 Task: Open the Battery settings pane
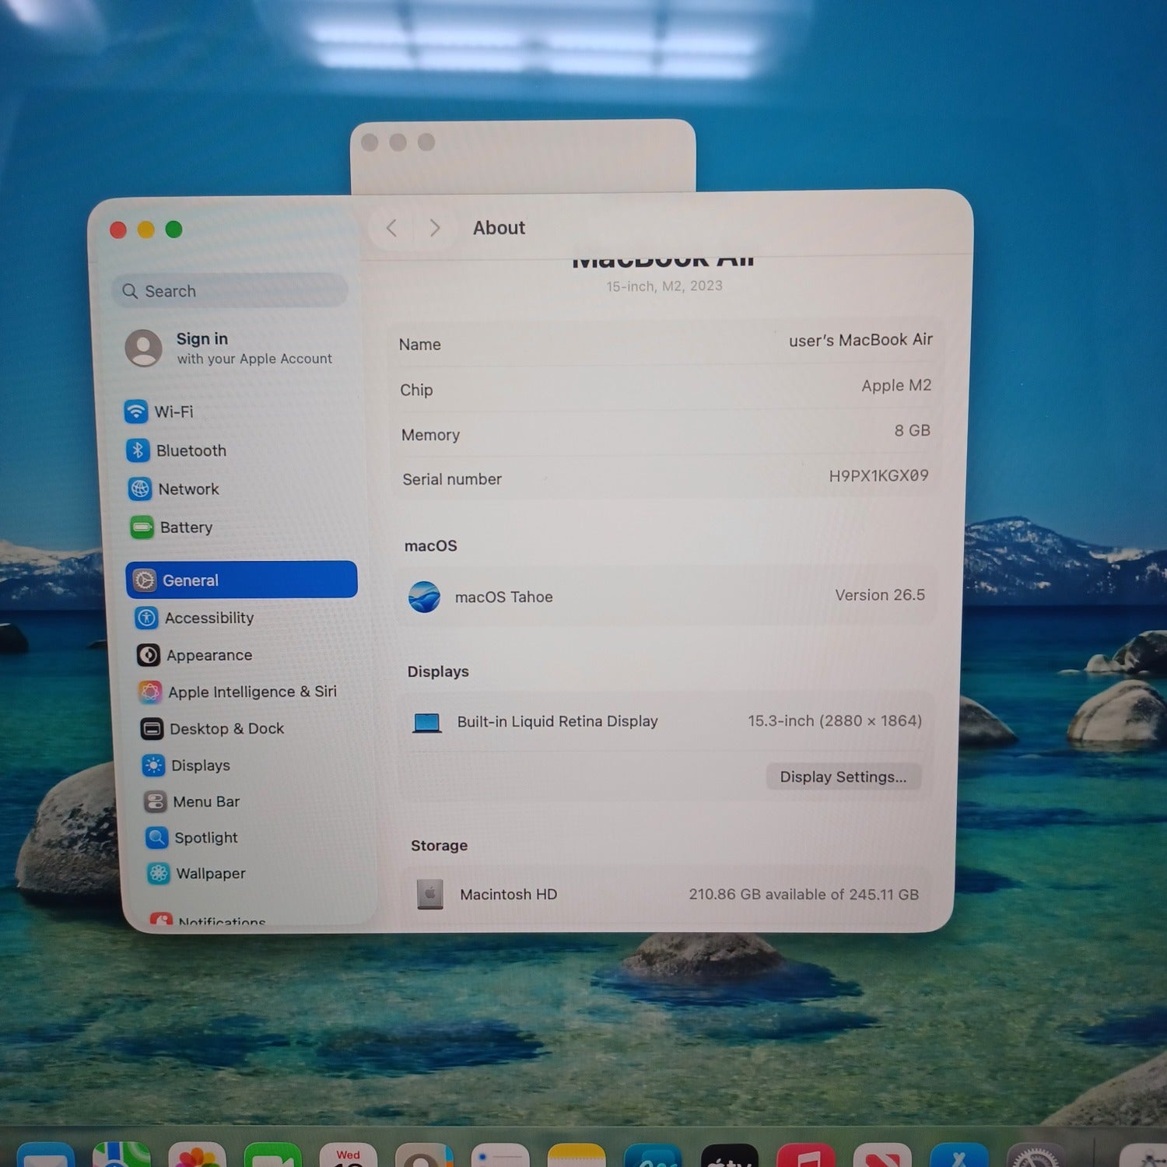172,527
